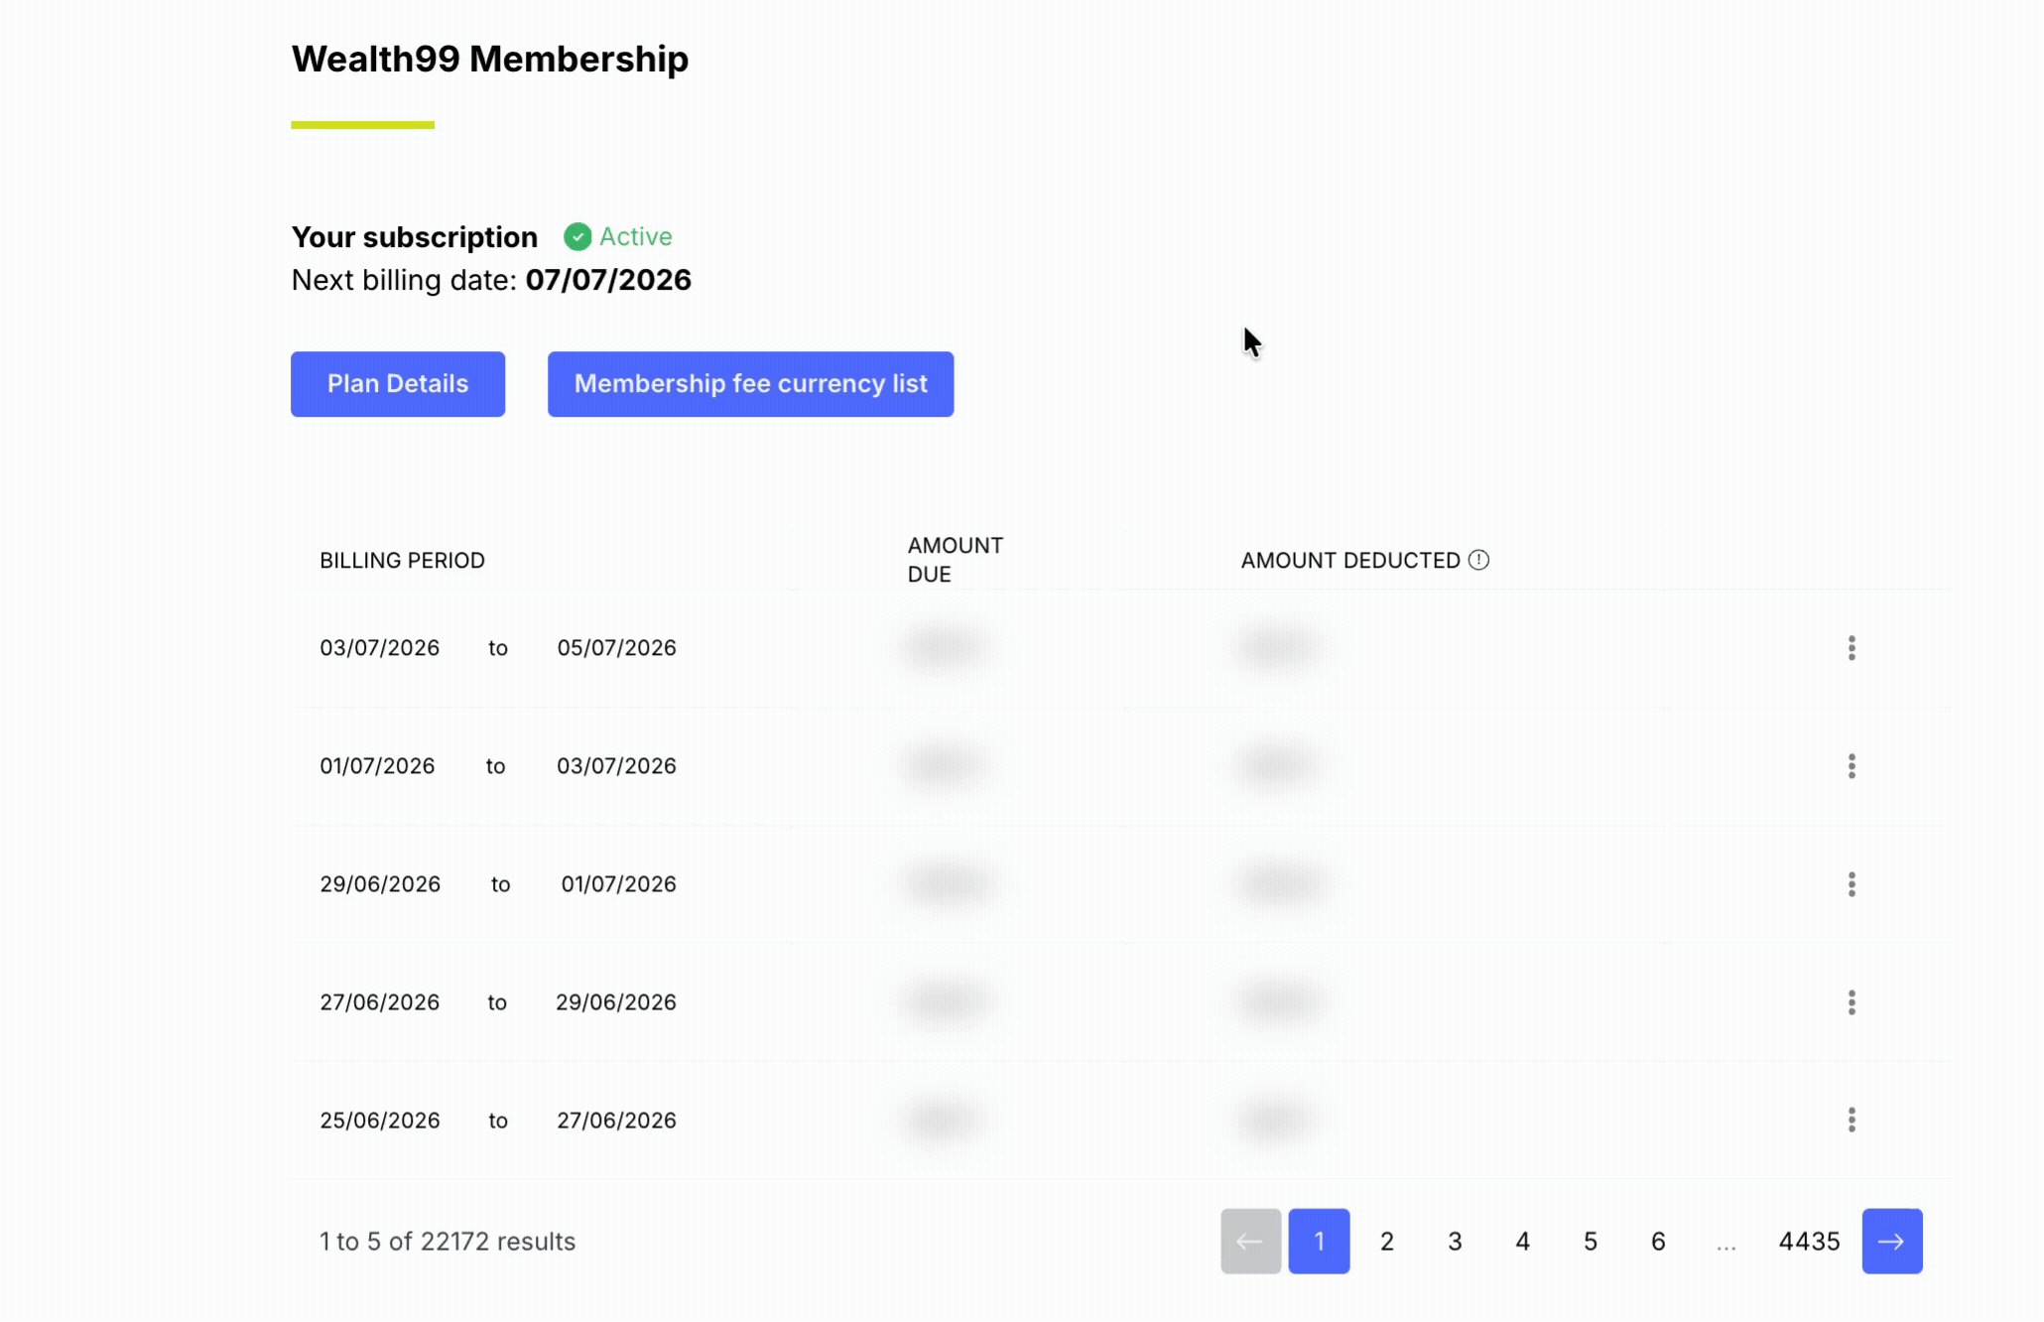Jump to last page 4435
The height and width of the screenshot is (1322, 2044).
click(x=1809, y=1242)
